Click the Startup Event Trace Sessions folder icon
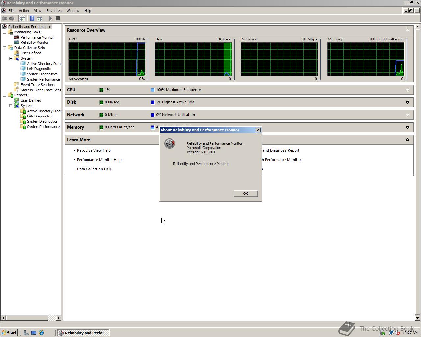Viewport: 421px width, 337px height. tap(17, 90)
